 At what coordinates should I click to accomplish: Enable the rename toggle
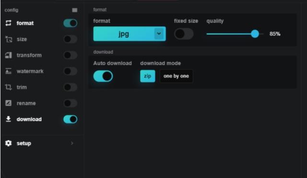point(71,103)
